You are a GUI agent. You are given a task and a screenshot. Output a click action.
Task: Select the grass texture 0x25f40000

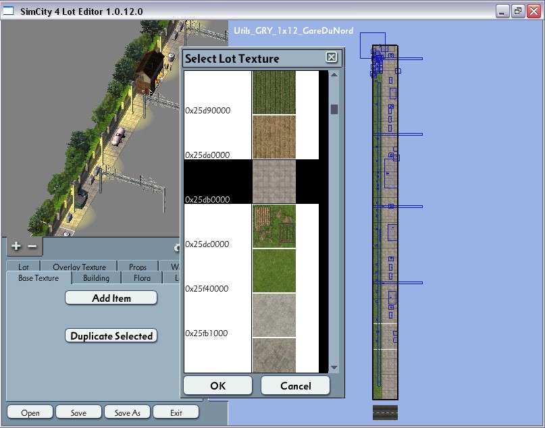274,271
